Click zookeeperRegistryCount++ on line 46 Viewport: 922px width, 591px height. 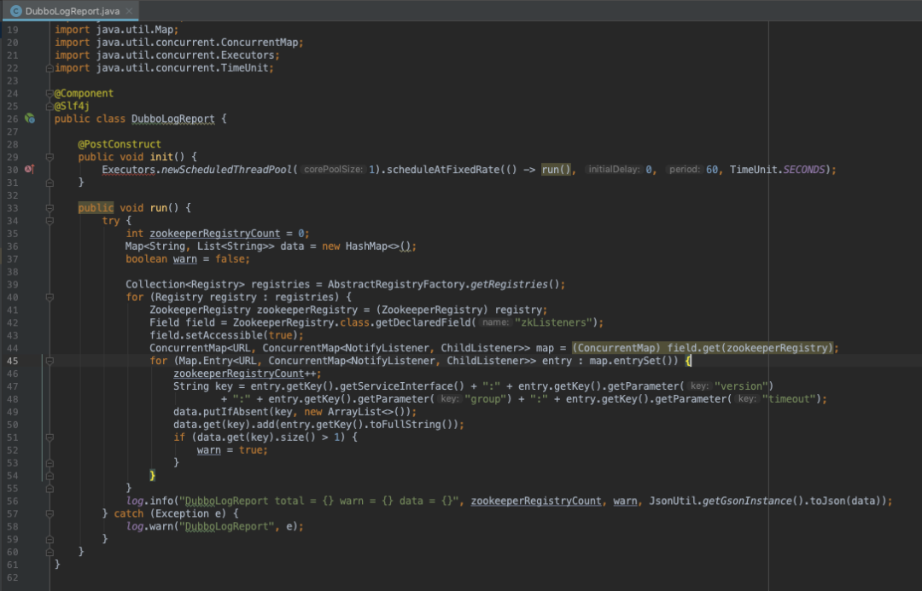(x=244, y=374)
